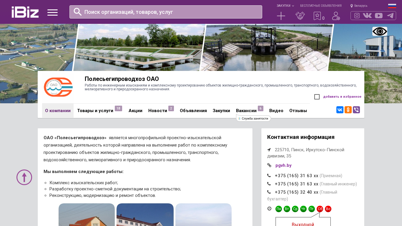Click the website link chain icon
Screen dimensions: 402x226
[269, 165]
